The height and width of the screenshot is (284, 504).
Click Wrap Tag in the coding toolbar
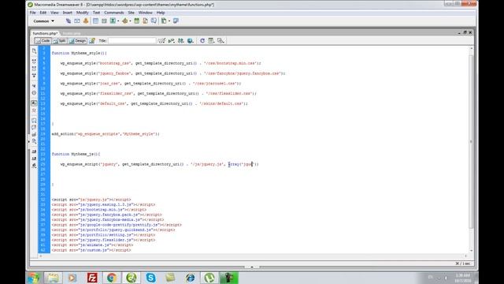coord(34,134)
